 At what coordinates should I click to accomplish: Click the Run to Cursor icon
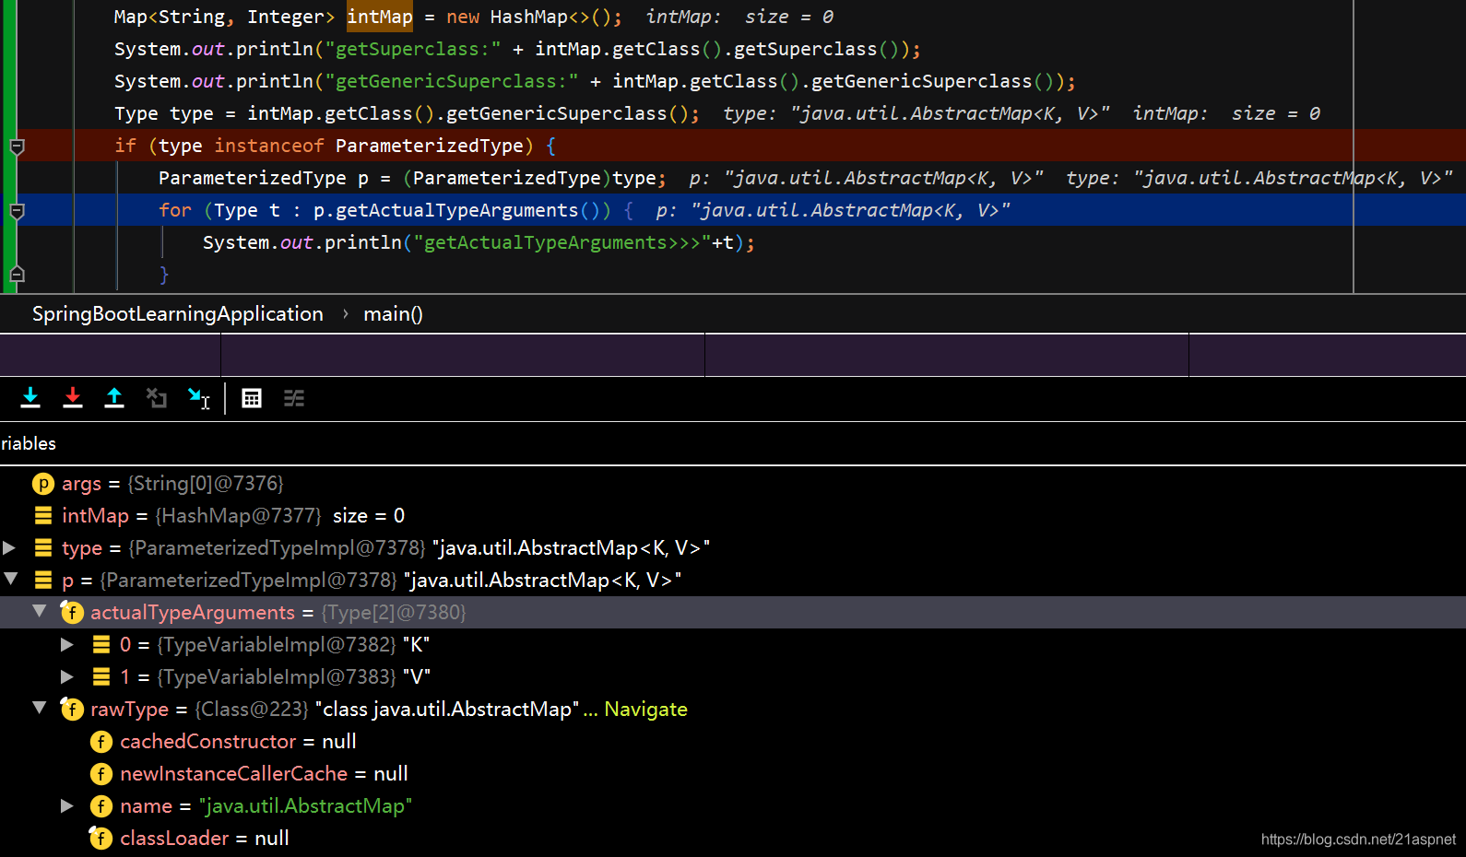(199, 398)
